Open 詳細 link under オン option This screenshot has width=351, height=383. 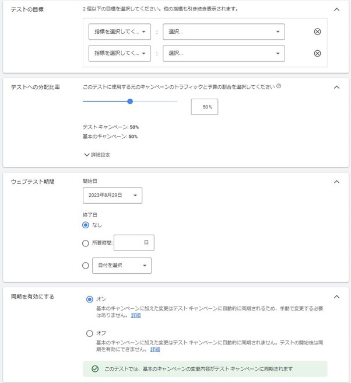pyautogui.click(x=136, y=315)
